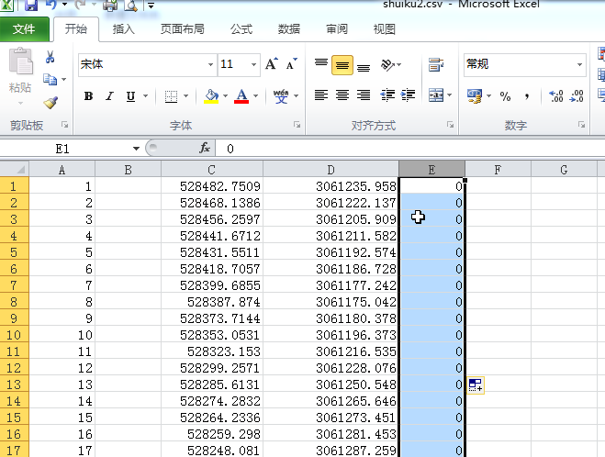Click the Merge and Center icon
The height and width of the screenshot is (457, 605).
click(433, 95)
